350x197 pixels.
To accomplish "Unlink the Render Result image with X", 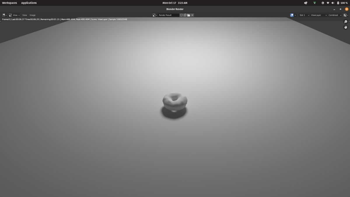I will point(192,15).
